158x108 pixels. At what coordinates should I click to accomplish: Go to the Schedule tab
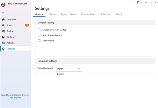click(105, 14)
